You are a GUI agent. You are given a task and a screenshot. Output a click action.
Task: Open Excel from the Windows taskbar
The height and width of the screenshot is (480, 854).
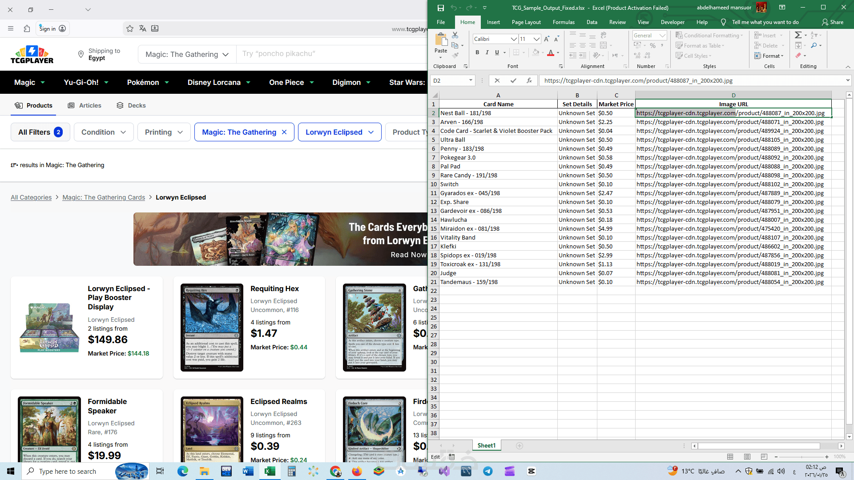pos(270,471)
